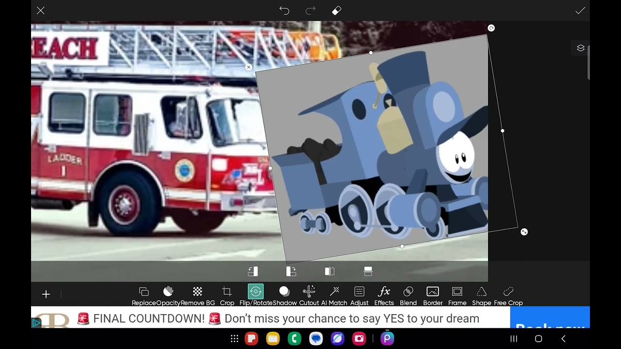The width and height of the screenshot is (621, 349).
Task: Select the Frame tool
Action: [x=457, y=296]
